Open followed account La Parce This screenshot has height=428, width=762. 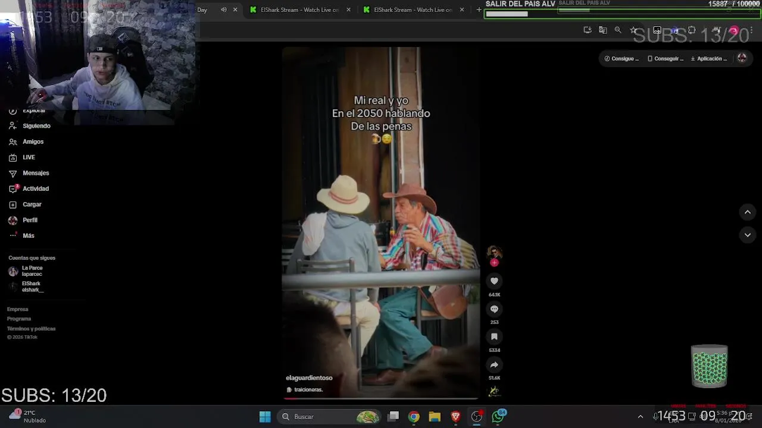pyautogui.click(x=26, y=271)
